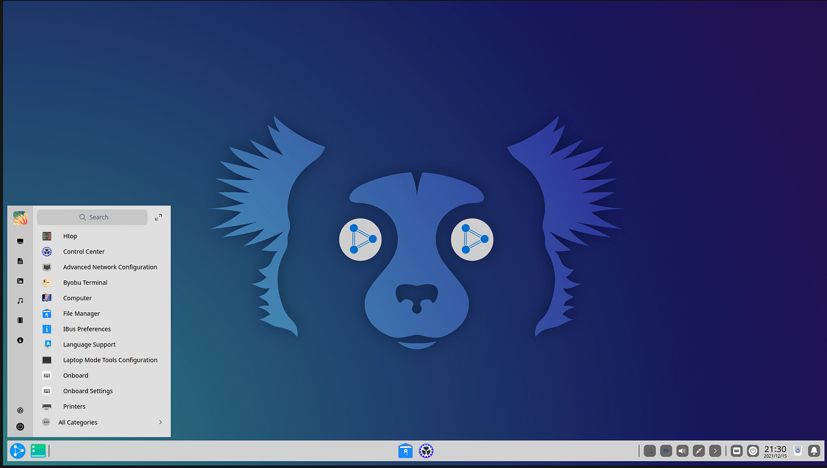Open the Videos category in menu sidebar
The width and height of the screenshot is (827, 468).
tap(19, 320)
